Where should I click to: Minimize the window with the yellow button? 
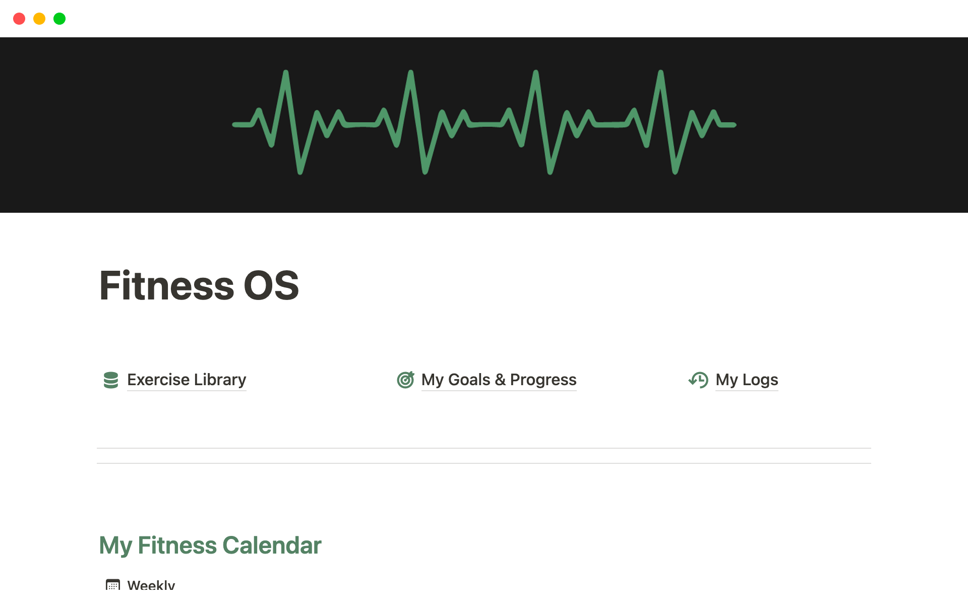[39, 19]
